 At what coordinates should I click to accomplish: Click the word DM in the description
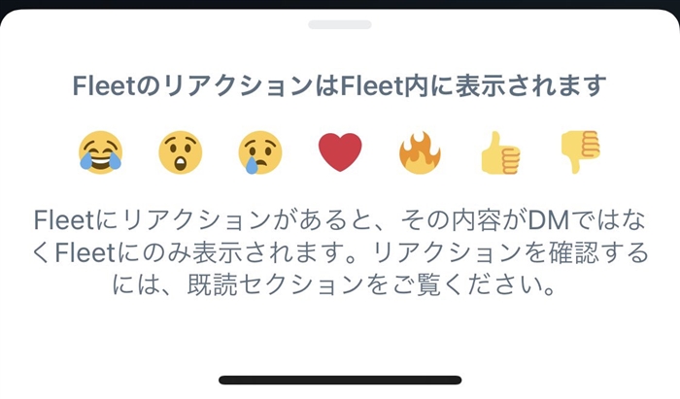548,220
